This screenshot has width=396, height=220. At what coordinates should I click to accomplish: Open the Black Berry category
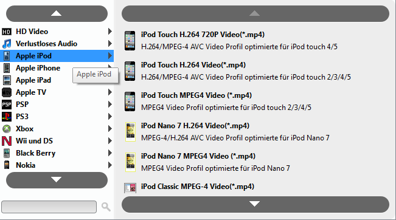[57, 153]
